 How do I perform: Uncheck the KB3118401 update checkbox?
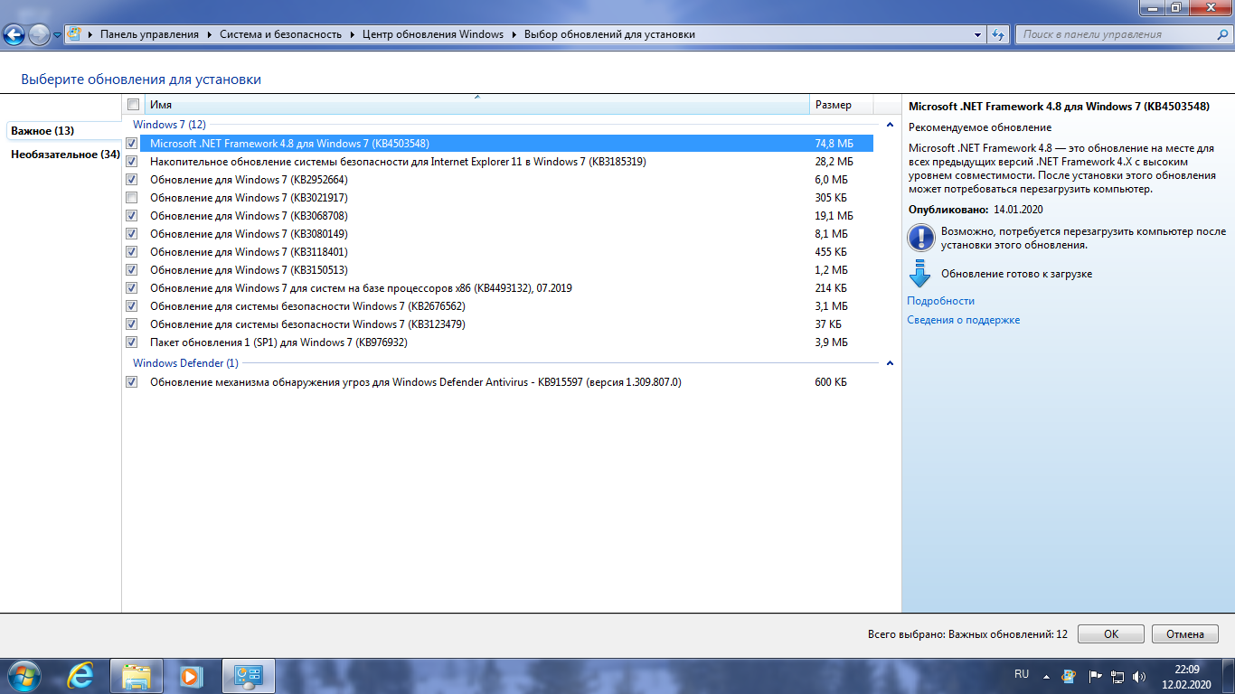pos(132,252)
